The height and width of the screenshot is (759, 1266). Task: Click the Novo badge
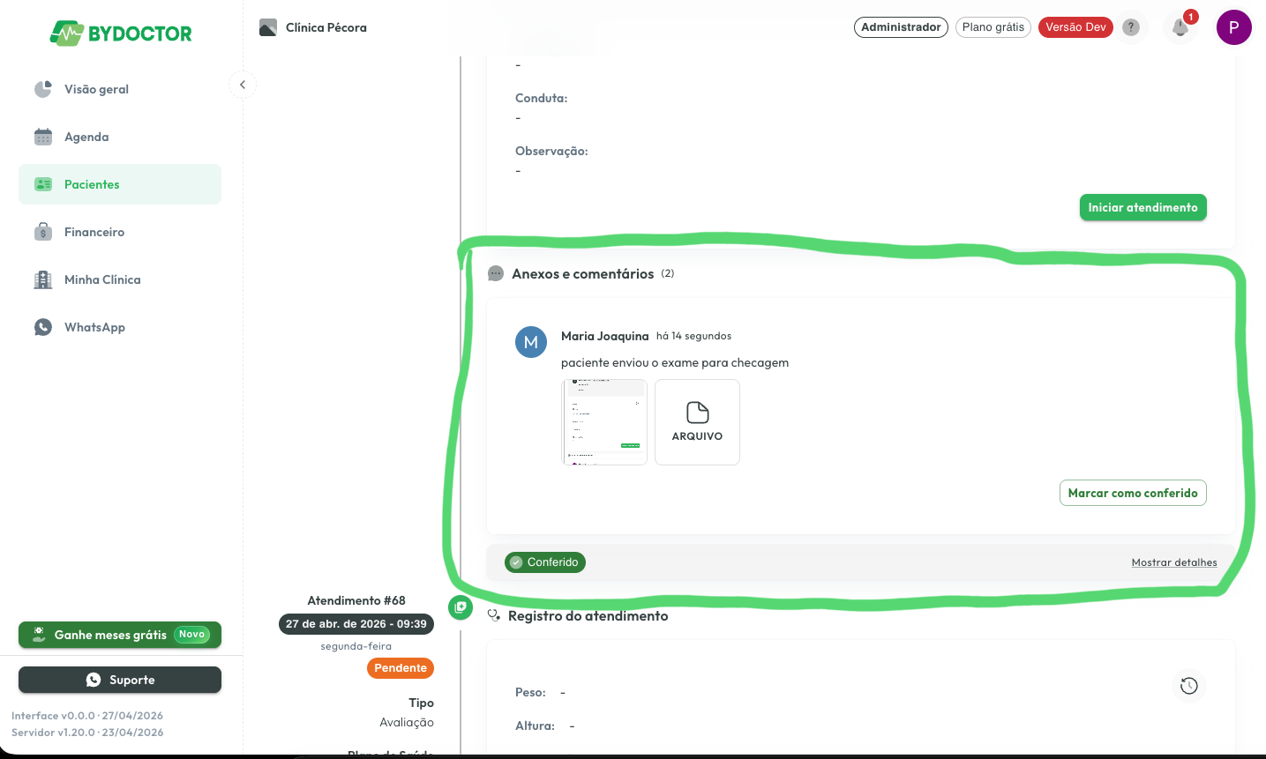click(191, 635)
